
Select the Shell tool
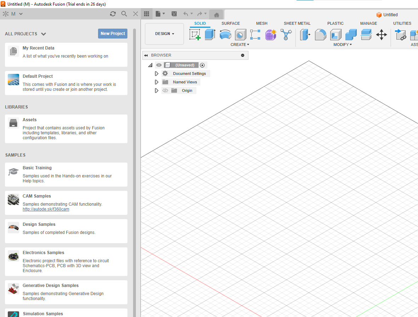click(336, 35)
